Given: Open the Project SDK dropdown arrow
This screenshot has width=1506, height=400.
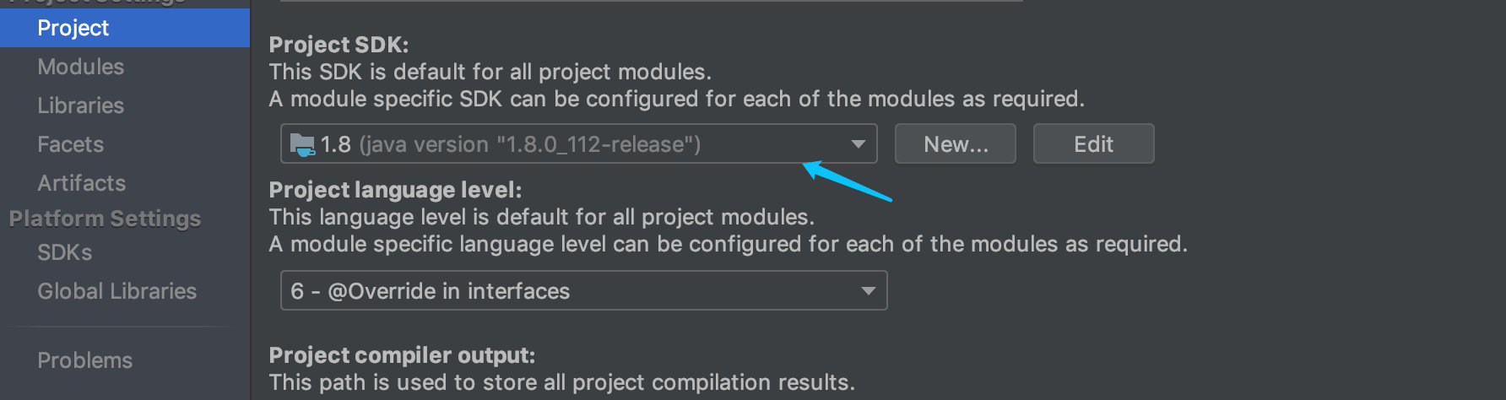Looking at the screenshot, I should pos(858,144).
